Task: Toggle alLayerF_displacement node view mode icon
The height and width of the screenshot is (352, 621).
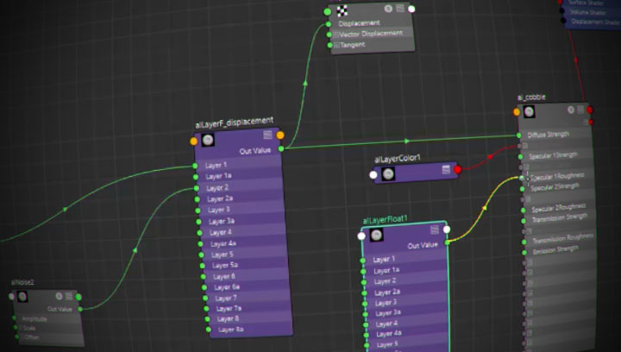Action: (x=267, y=135)
